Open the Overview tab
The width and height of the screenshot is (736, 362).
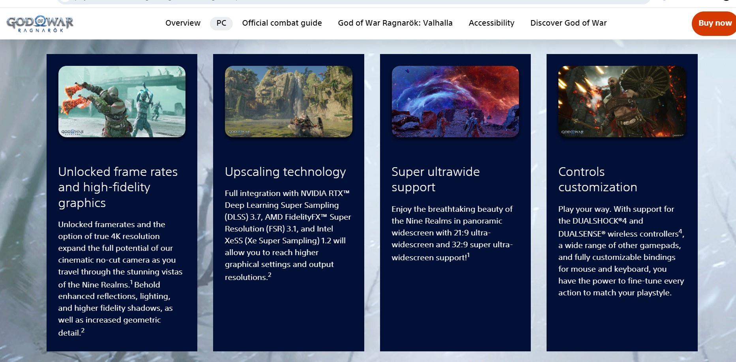183,23
